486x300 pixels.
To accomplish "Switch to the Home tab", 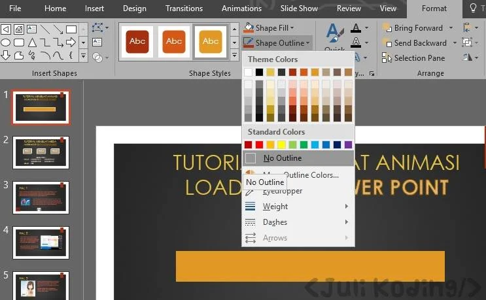I will 55,8.
